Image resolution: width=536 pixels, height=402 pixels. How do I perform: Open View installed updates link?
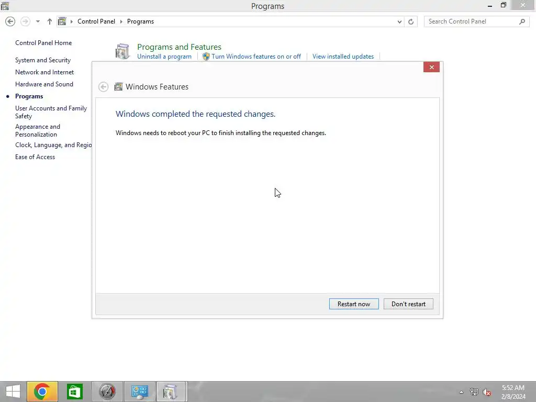click(x=343, y=57)
